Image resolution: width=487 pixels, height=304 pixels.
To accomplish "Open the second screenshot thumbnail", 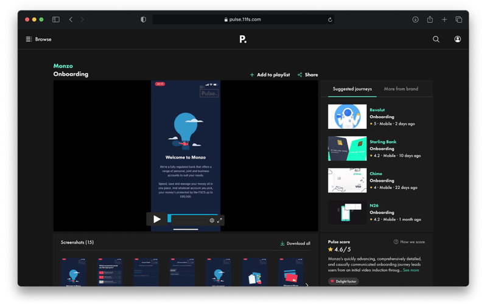I will point(110,272).
